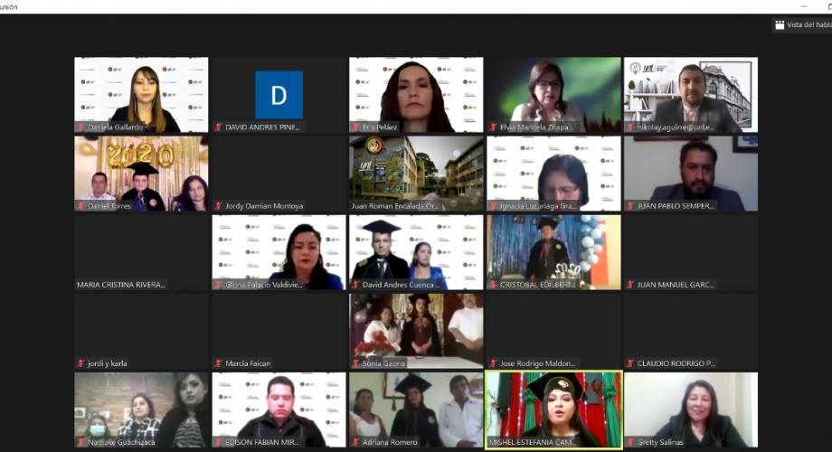
Task: Click the grid icon beside Vista del hablante
Action: (780, 25)
